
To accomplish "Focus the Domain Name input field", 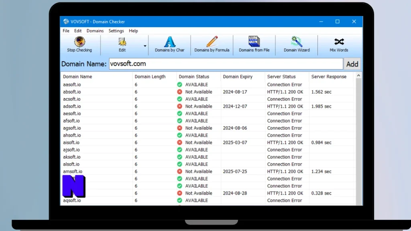I will (x=226, y=64).
